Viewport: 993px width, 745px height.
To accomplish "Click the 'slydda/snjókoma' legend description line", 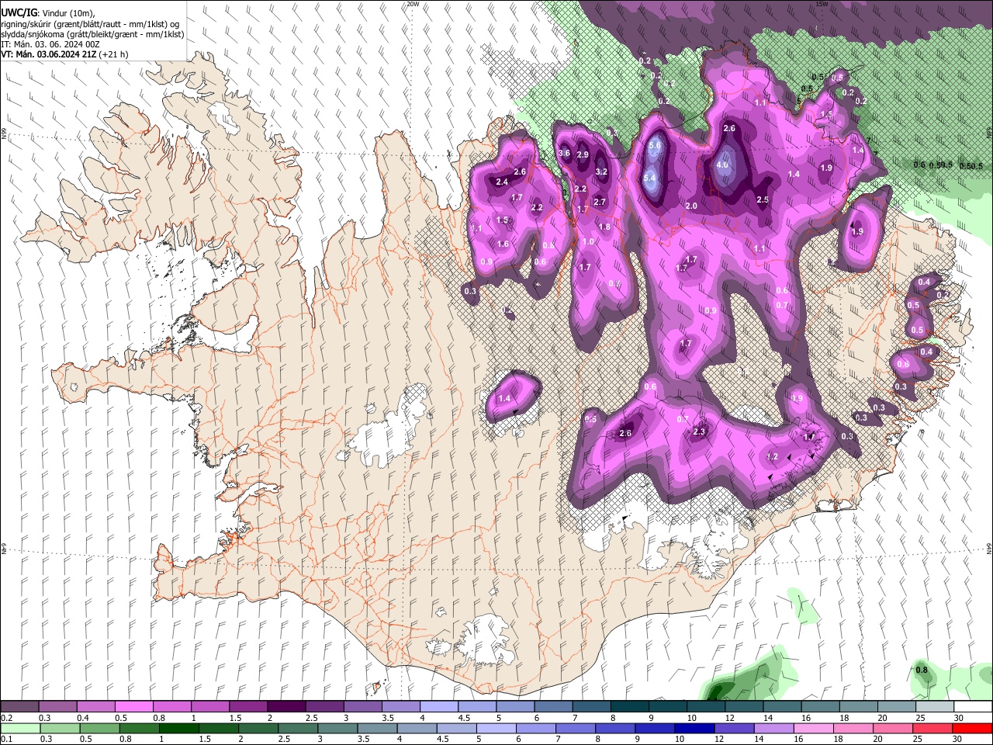I will pyautogui.click(x=92, y=34).
